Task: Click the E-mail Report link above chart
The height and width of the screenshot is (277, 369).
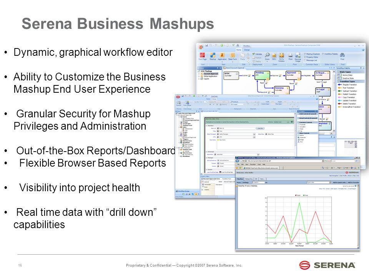Action: pyautogui.click(x=352, y=189)
